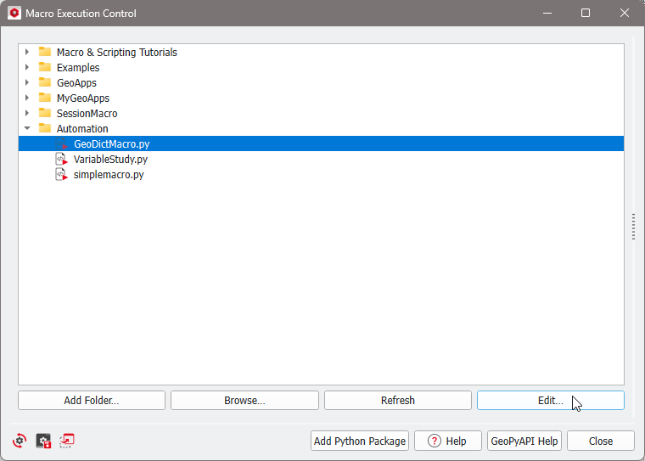The width and height of the screenshot is (645, 461).
Task: Click the Examples folder icon
Action: (45, 67)
